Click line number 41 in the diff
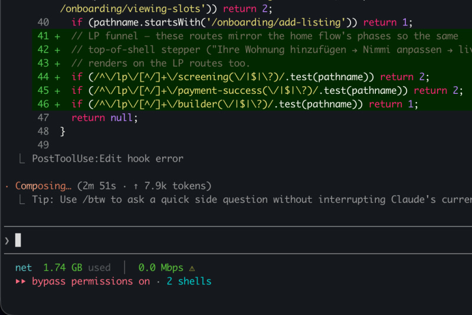 coord(43,36)
